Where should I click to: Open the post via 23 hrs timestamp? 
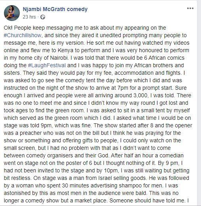pyautogui.click(x=29, y=17)
